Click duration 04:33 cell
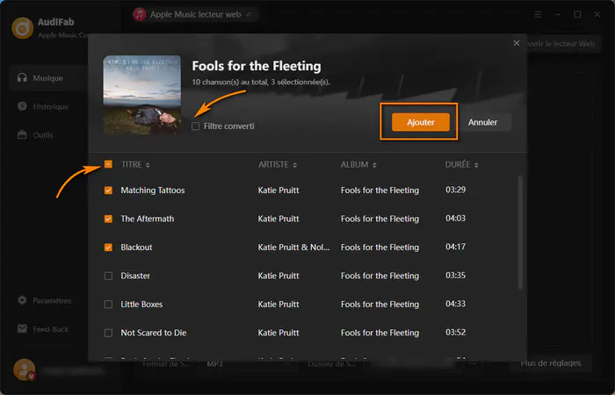Image resolution: width=615 pixels, height=395 pixels. coord(455,304)
